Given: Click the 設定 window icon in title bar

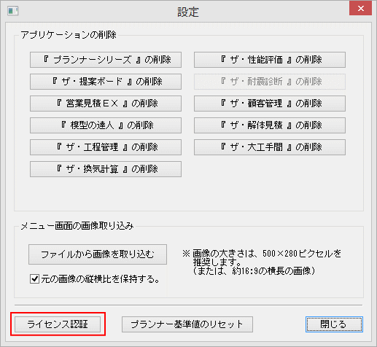Looking at the screenshot, I should 12,11.
